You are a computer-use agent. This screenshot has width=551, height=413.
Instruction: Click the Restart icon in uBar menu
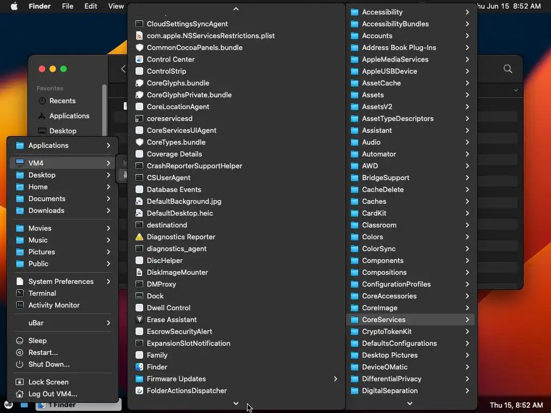click(20, 353)
